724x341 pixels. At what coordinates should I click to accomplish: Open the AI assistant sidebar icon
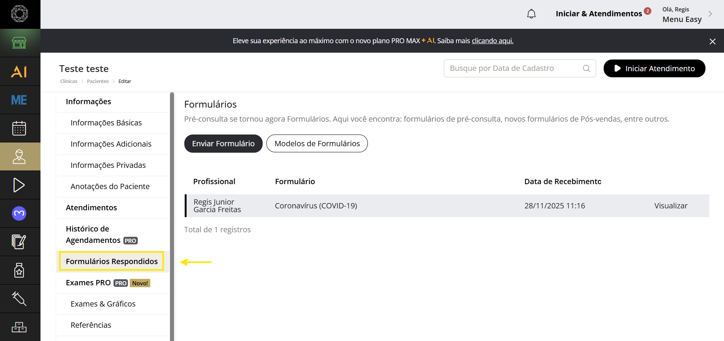point(19,71)
